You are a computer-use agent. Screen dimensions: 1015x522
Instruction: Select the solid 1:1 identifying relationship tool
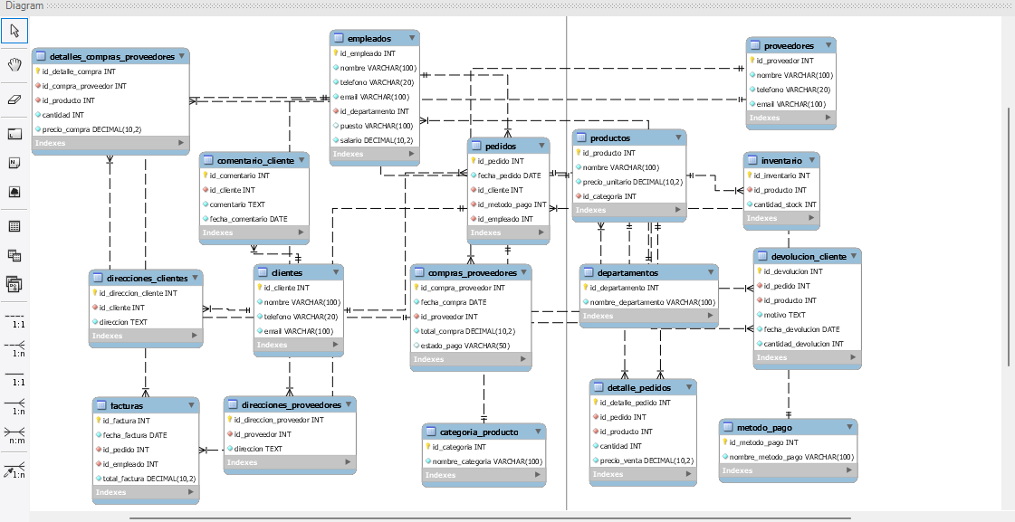pos(14,378)
